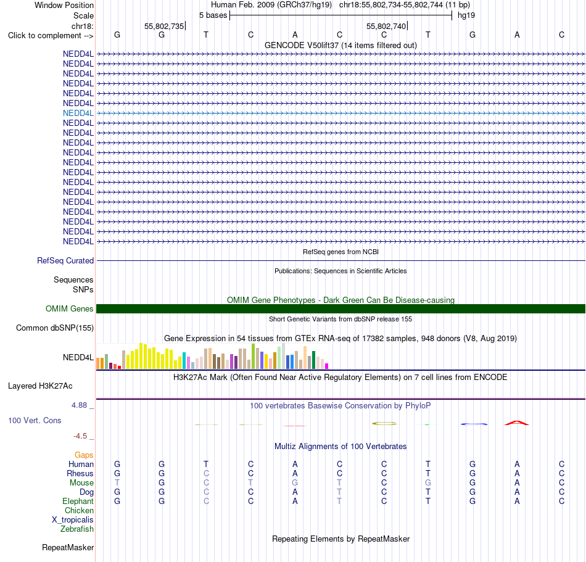The height and width of the screenshot is (562, 586).
Task: Click the 100 Vert. Cons label
Action: tap(35, 420)
